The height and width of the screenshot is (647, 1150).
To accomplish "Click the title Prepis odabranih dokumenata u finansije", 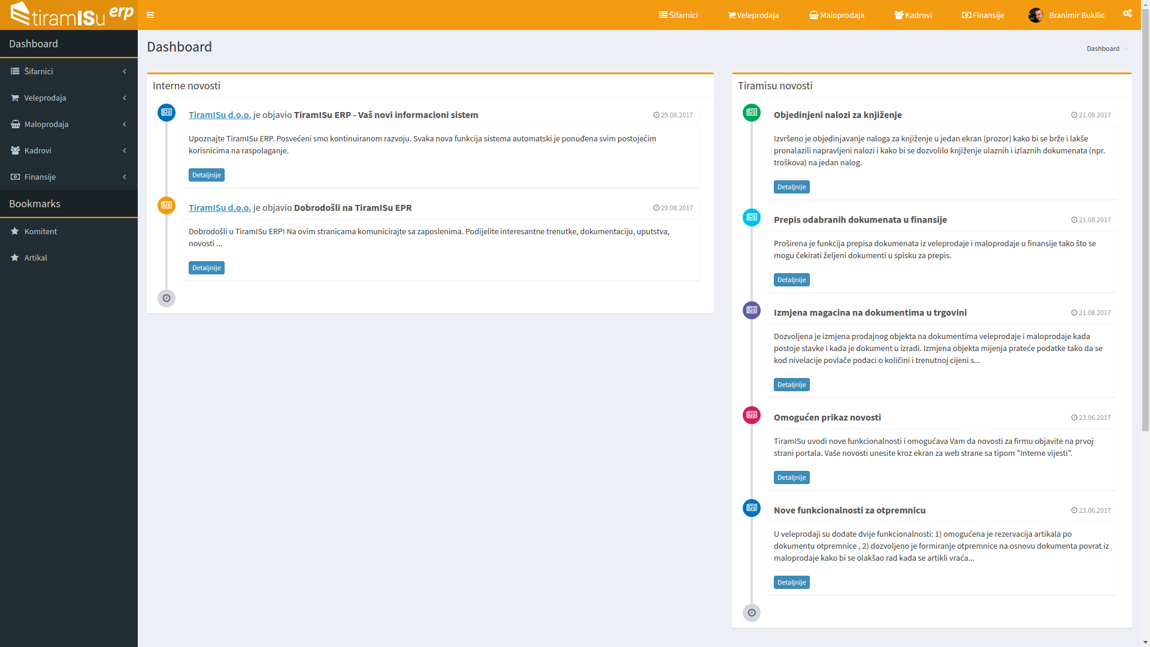I will (x=860, y=220).
